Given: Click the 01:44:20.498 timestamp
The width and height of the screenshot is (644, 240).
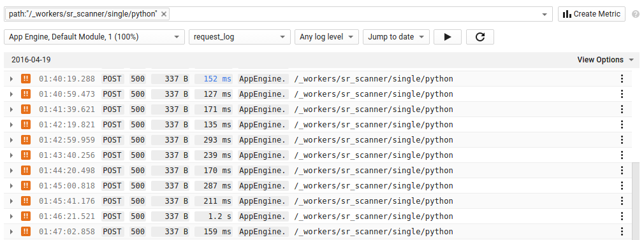Looking at the screenshot, I should (67, 170).
